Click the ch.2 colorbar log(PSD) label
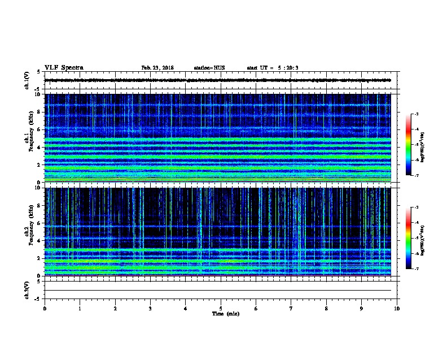The width and height of the screenshot is (447, 346). [x=422, y=240]
